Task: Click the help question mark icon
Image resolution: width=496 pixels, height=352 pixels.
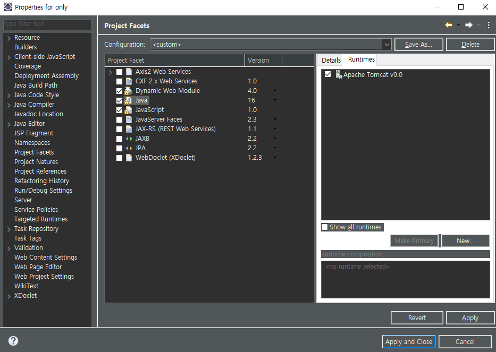Action: (13, 341)
